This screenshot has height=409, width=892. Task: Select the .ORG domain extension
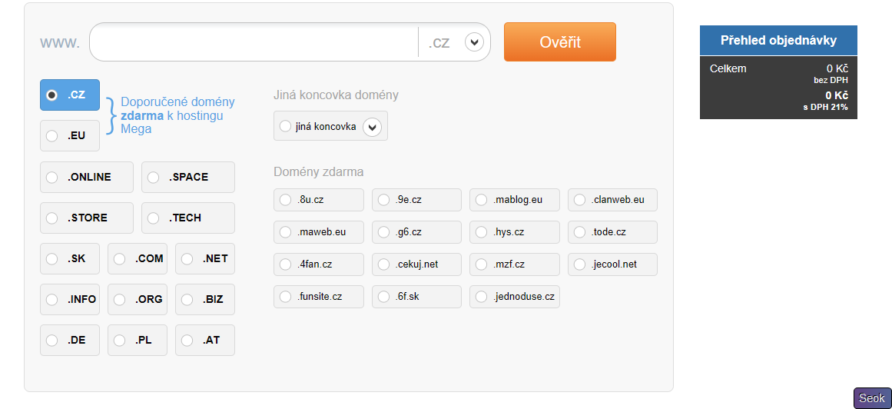(x=120, y=300)
